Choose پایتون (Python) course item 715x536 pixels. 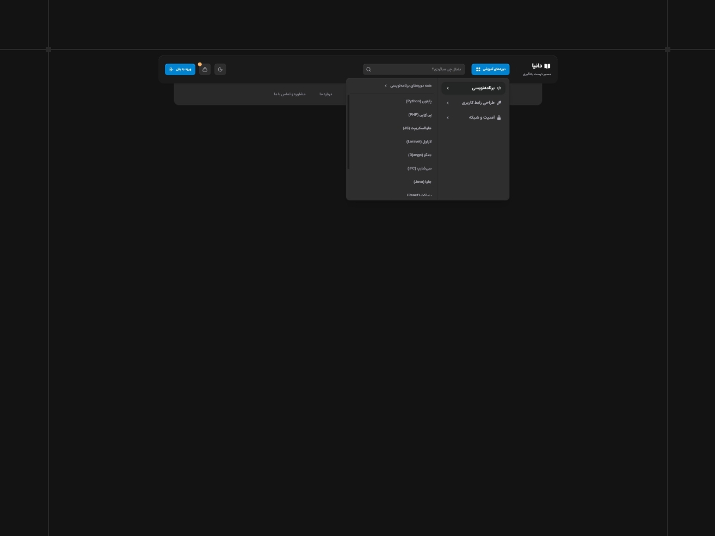pos(418,101)
